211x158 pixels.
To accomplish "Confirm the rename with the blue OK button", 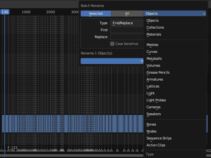I will point(112,61).
